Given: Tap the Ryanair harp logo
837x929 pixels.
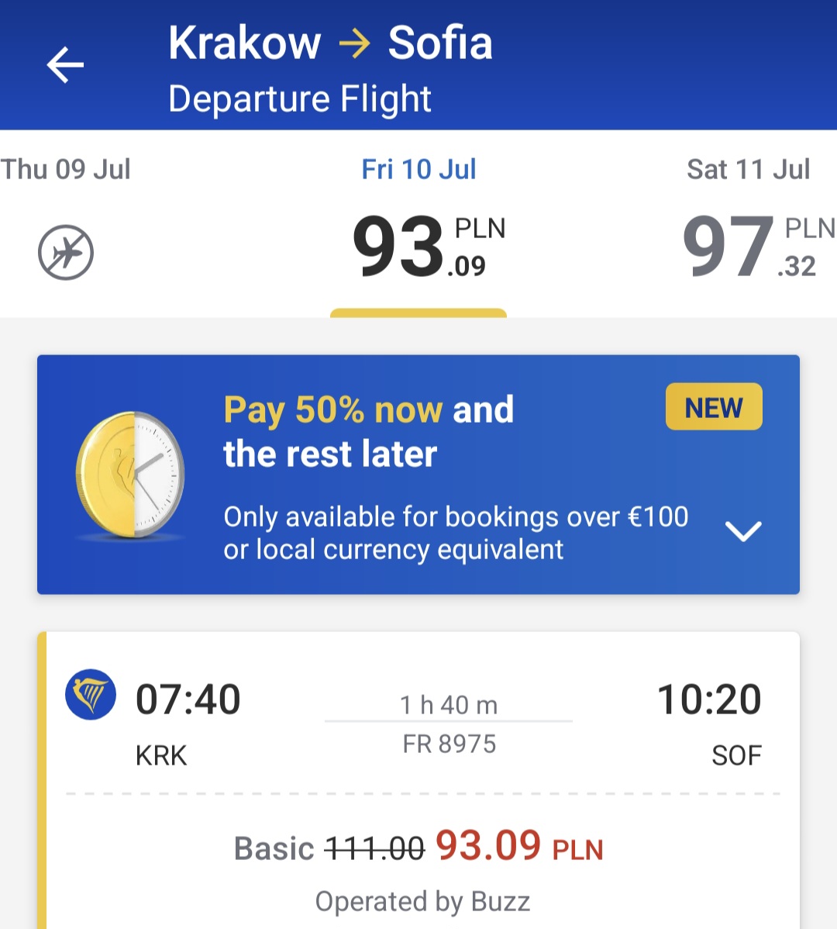Looking at the screenshot, I should (91, 694).
